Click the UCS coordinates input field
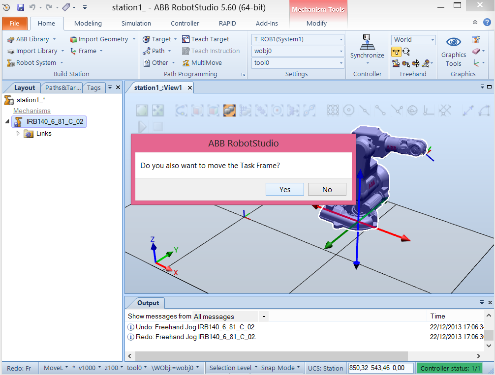Image resolution: width=495 pixels, height=375 pixels. [x=381, y=368]
